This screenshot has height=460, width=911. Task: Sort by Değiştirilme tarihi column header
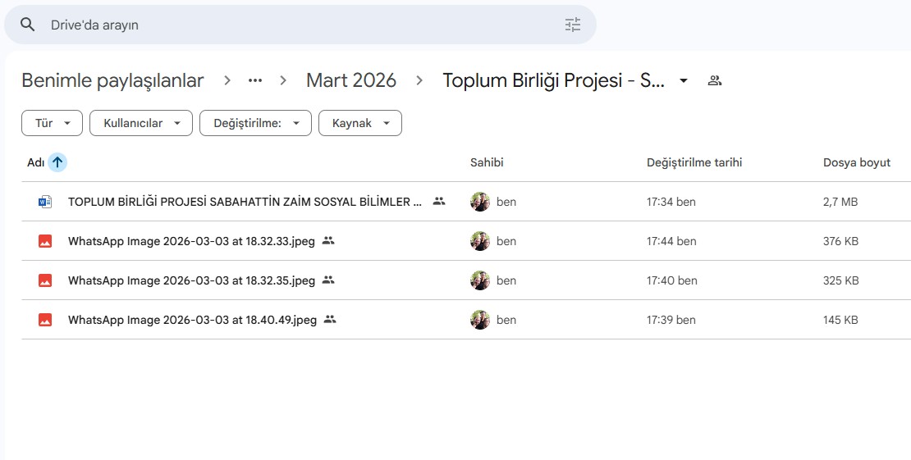[694, 162]
